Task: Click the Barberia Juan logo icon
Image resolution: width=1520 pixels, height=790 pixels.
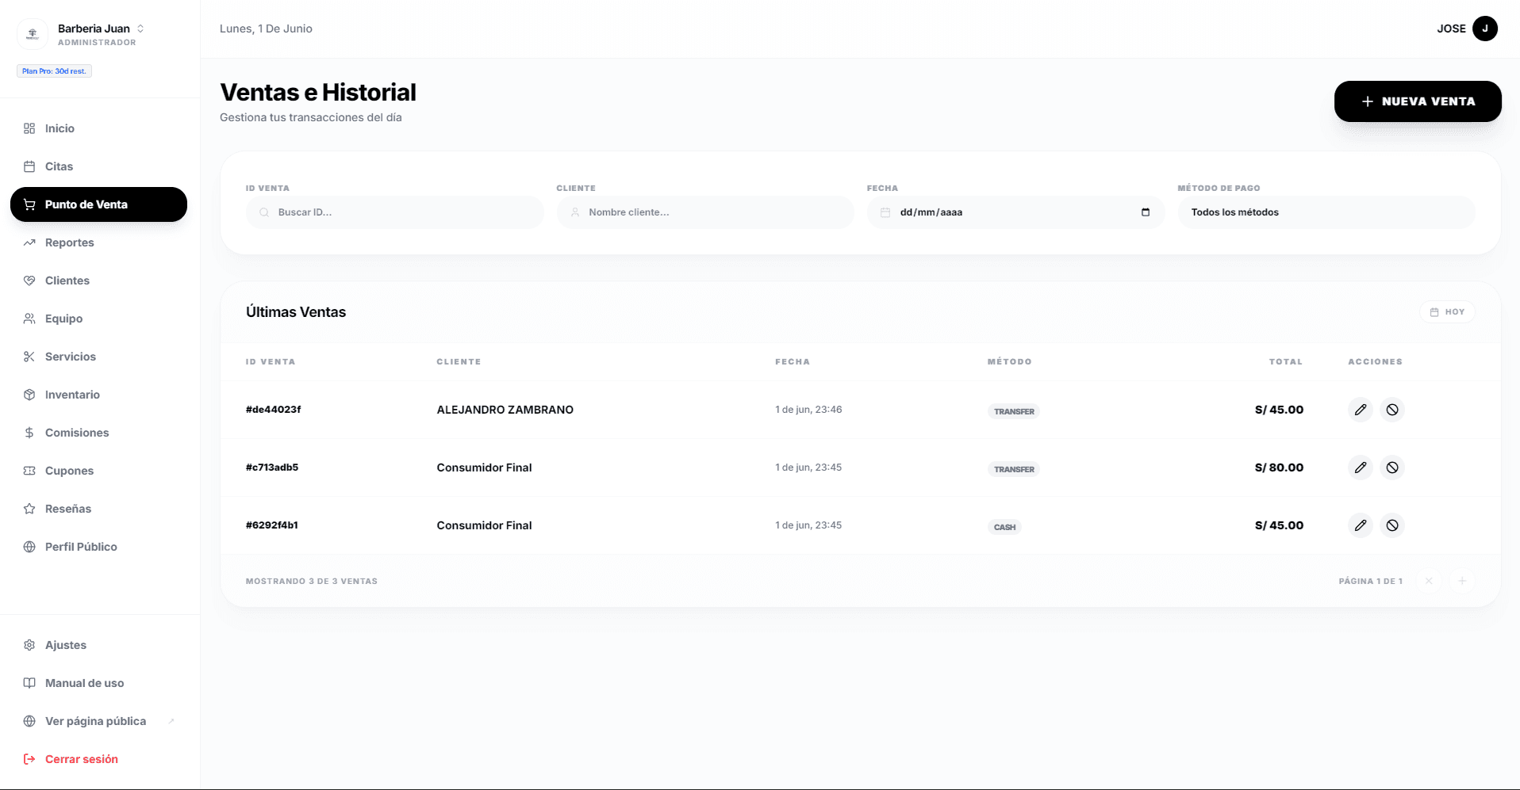Action: pos(33,33)
